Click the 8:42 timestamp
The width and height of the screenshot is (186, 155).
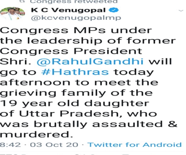10,145
